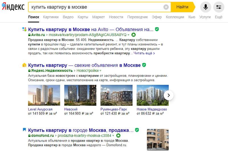
Task: Click the Найти search button
Action: point(182,7)
